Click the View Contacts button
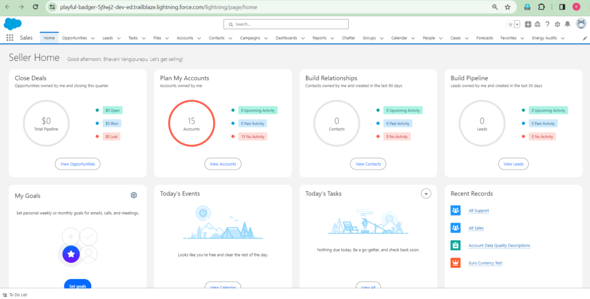Image resolution: width=590 pixels, height=299 pixels. [x=368, y=164]
